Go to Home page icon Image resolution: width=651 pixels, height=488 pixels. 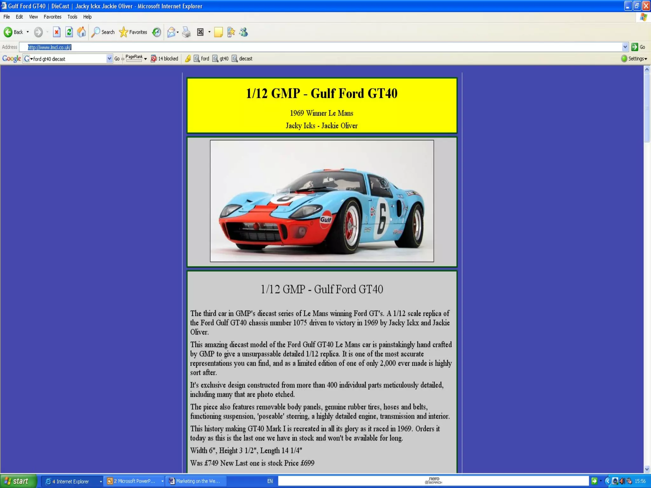click(81, 32)
